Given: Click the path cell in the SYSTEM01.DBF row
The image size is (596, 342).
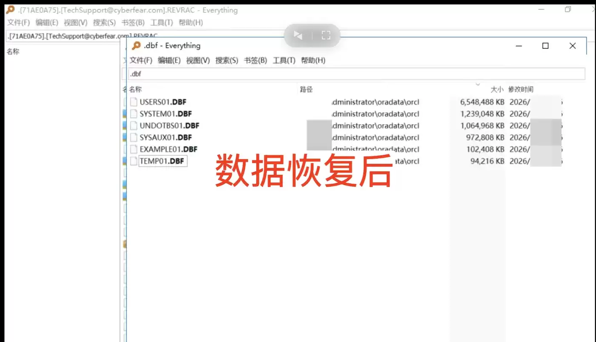Looking at the screenshot, I should [x=376, y=114].
